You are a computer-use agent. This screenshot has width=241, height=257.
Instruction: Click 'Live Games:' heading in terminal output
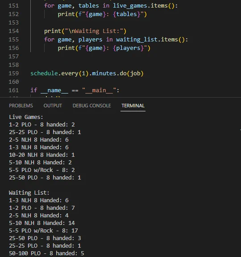[26, 117]
